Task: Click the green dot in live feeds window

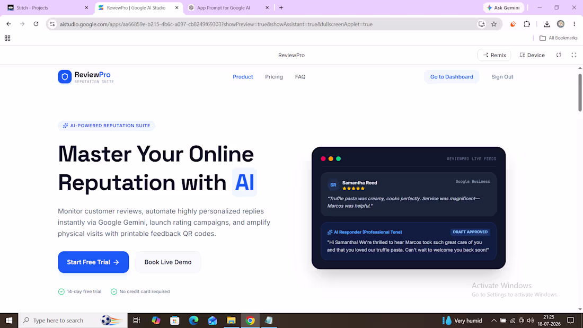Action: [338, 159]
